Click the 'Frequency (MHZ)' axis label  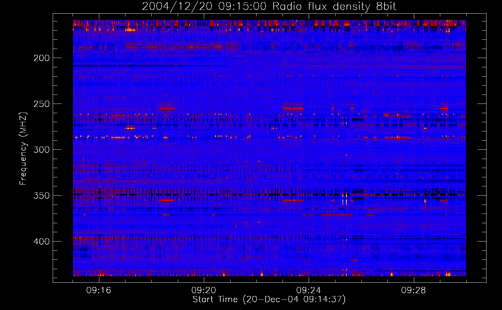tap(23, 149)
